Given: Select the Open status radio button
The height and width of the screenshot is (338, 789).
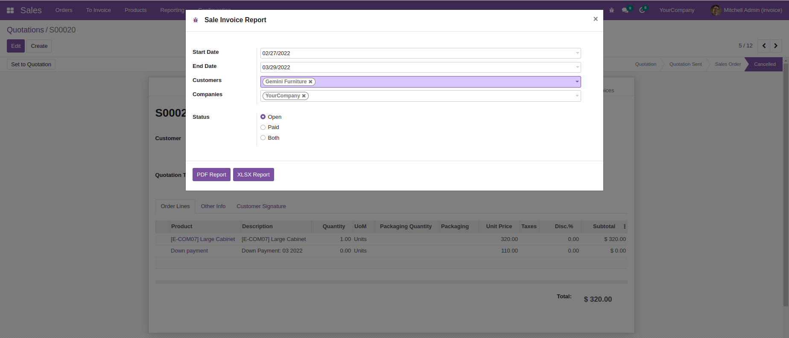Looking at the screenshot, I should (x=263, y=117).
